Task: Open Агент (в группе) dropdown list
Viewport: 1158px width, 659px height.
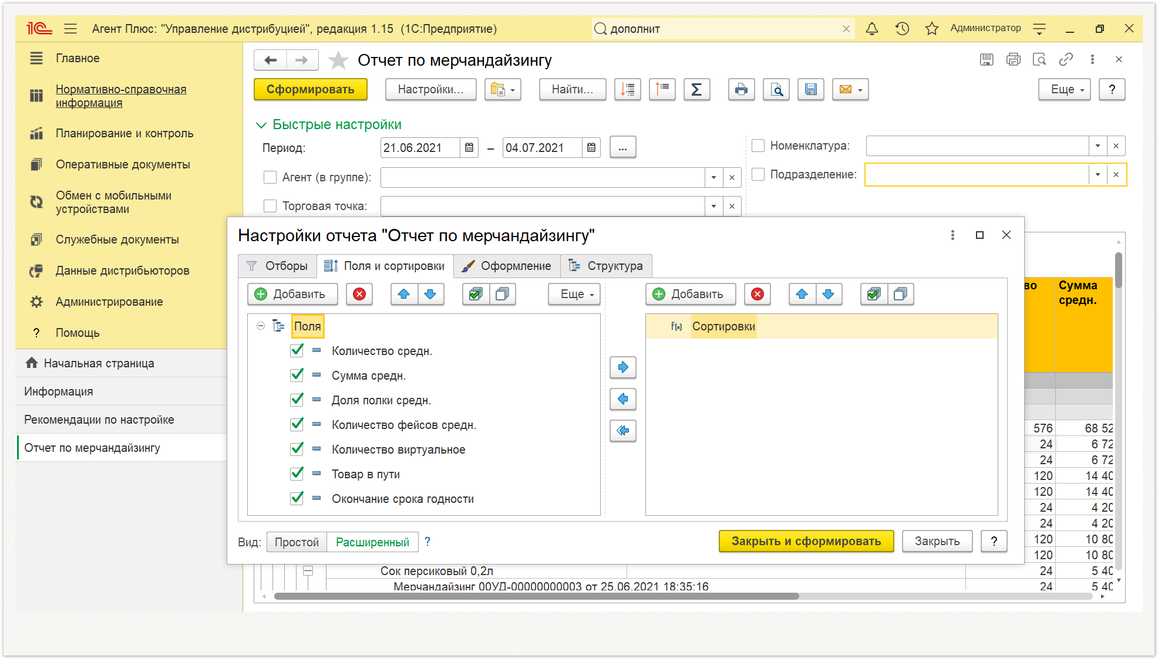Action: pos(713,177)
